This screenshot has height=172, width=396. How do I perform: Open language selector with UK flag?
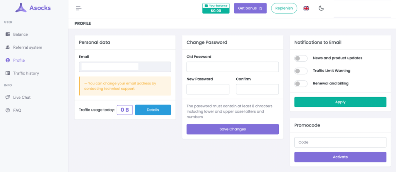point(306,8)
